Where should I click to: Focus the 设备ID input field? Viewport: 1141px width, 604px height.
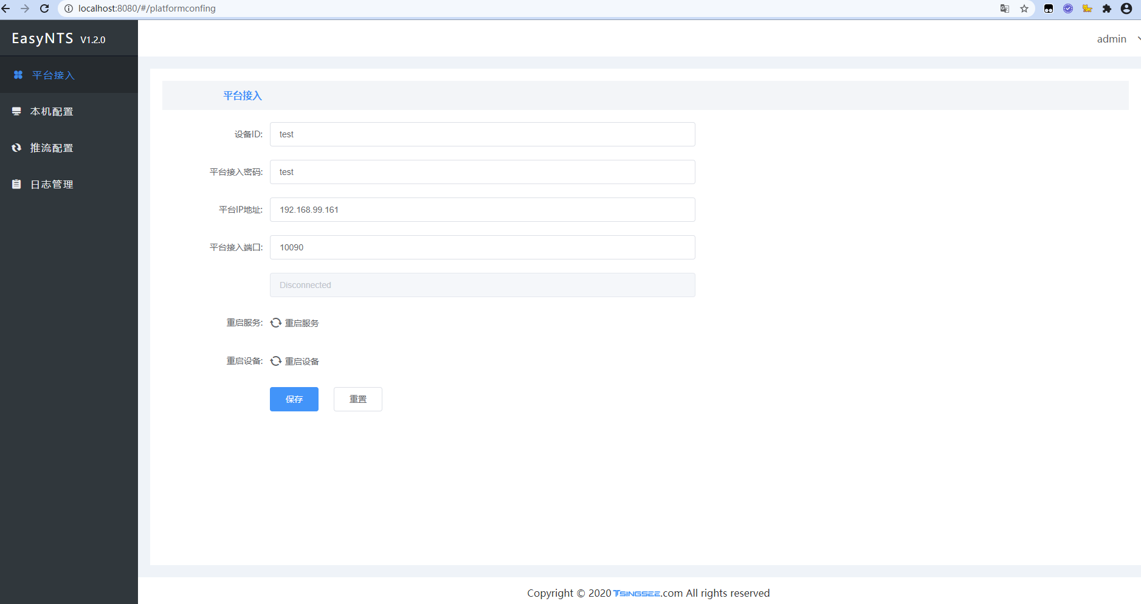483,134
